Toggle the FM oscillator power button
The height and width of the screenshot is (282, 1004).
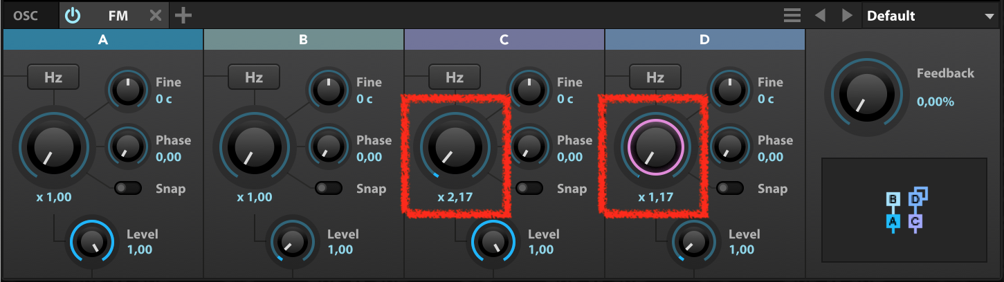coord(73,15)
